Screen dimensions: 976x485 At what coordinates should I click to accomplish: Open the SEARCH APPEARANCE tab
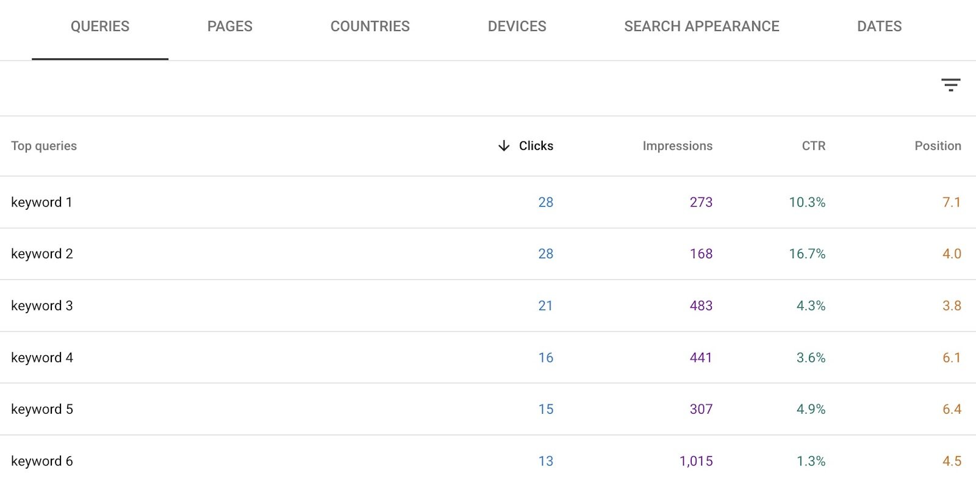point(701,26)
